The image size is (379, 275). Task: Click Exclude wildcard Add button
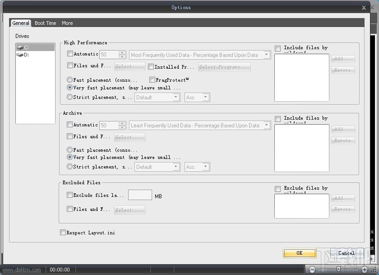tap(343, 198)
